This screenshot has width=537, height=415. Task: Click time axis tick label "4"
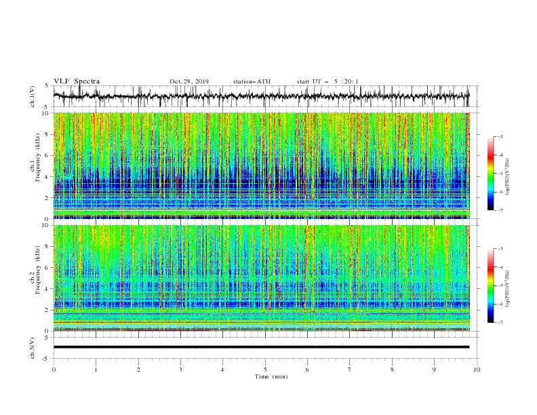pos(222,370)
